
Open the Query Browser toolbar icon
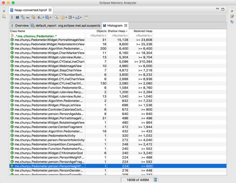pos(47,17)
